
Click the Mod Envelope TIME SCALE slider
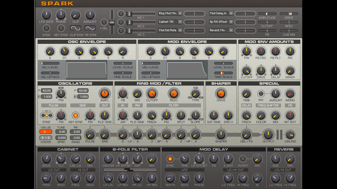(223, 73)
